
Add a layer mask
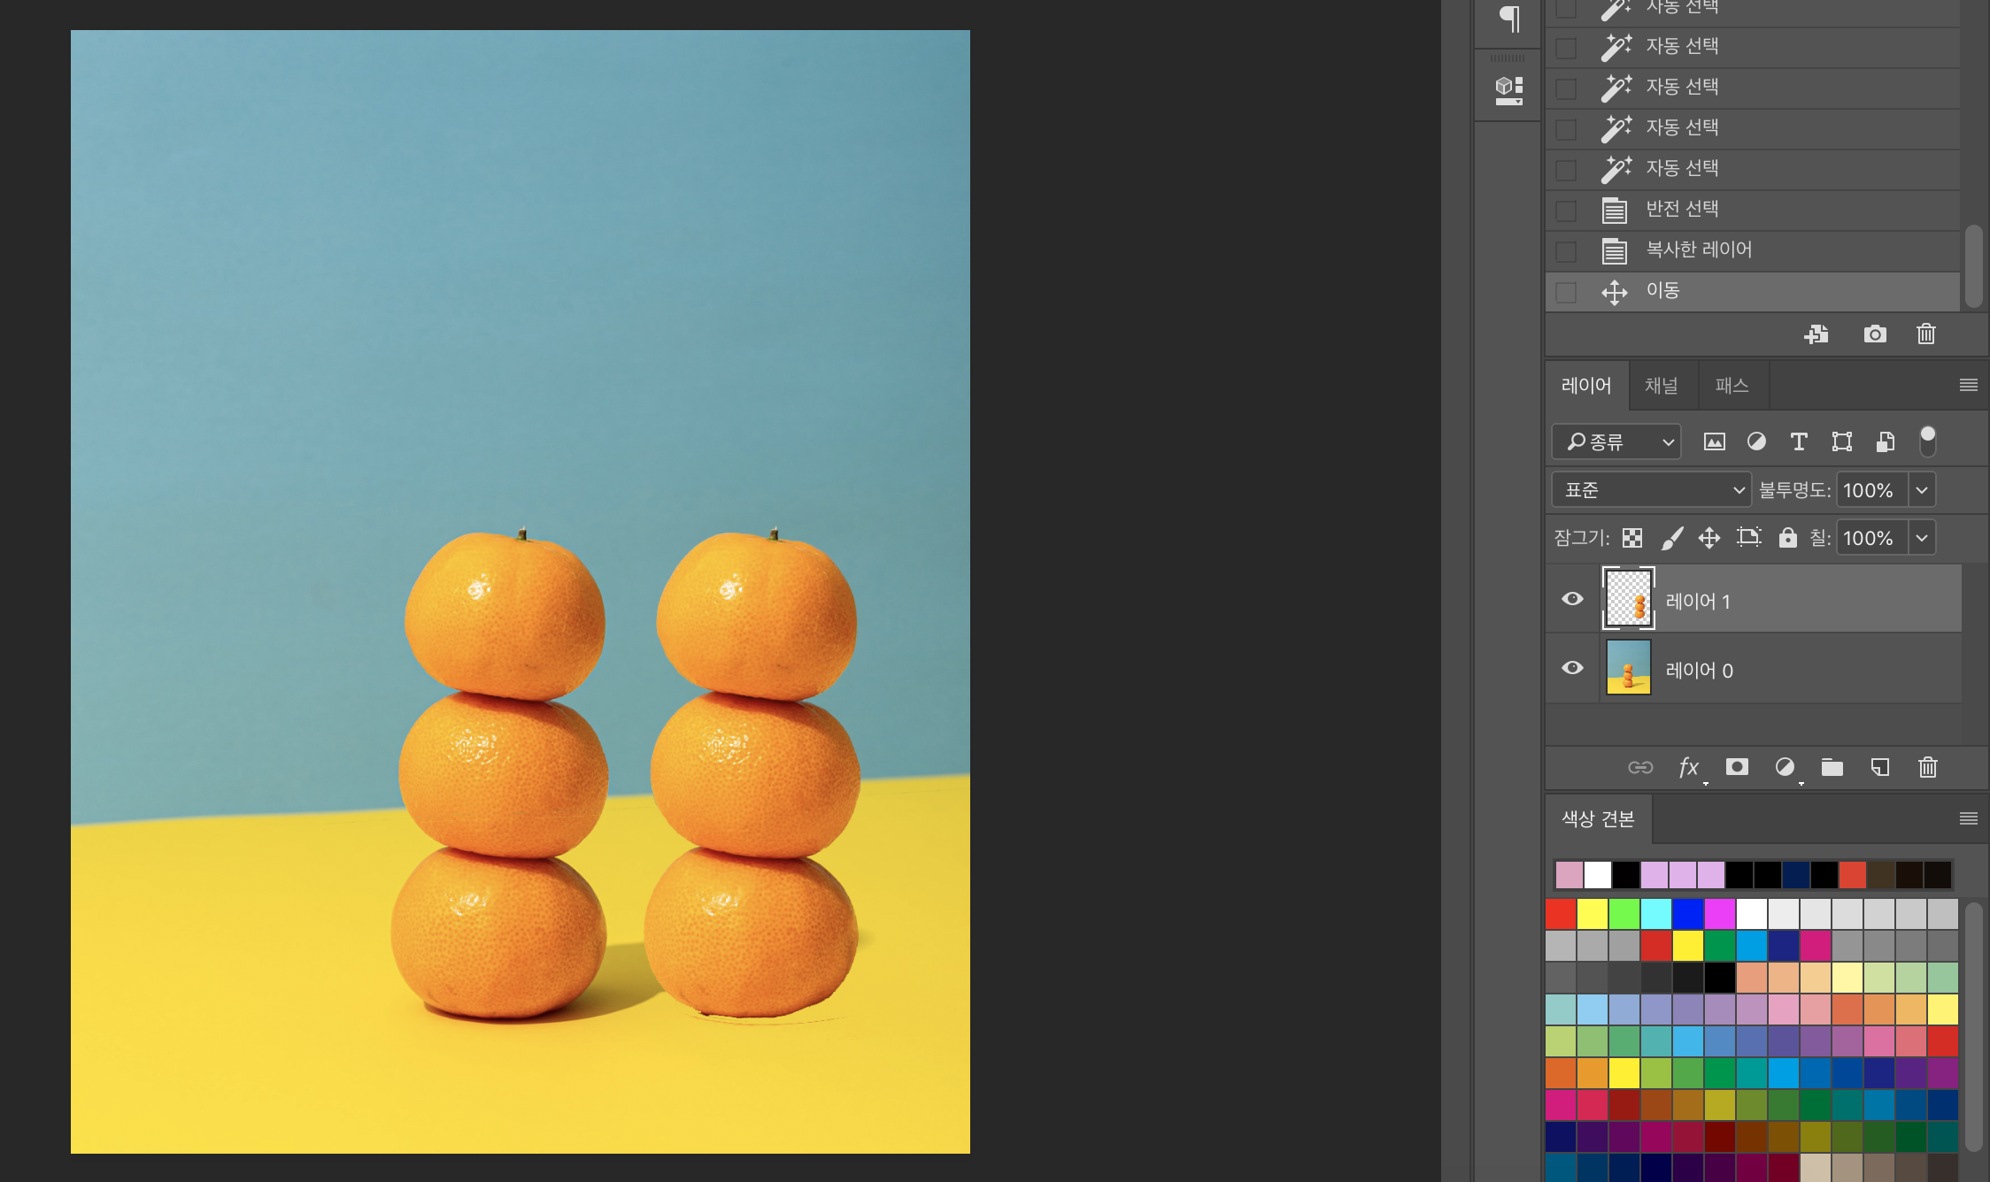click(x=1737, y=767)
